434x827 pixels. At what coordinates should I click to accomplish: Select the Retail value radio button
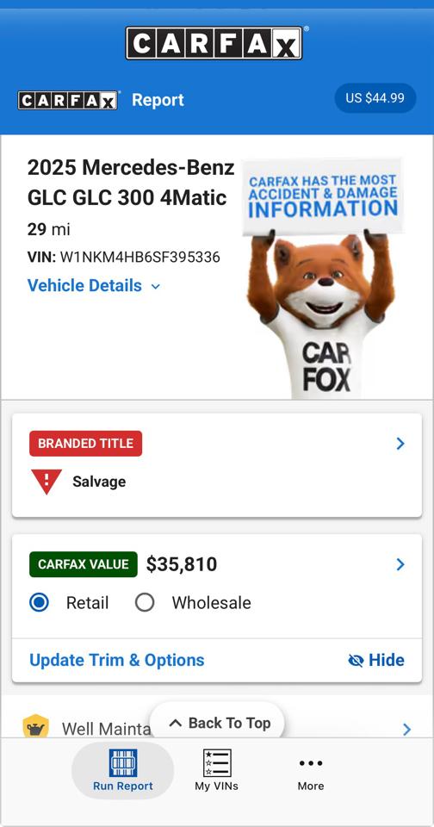click(39, 602)
